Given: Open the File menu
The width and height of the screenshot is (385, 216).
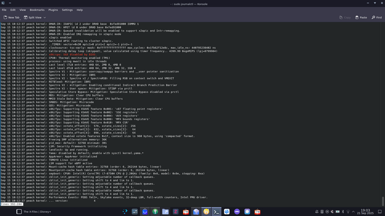Looking at the screenshot, I should [4, 10].
